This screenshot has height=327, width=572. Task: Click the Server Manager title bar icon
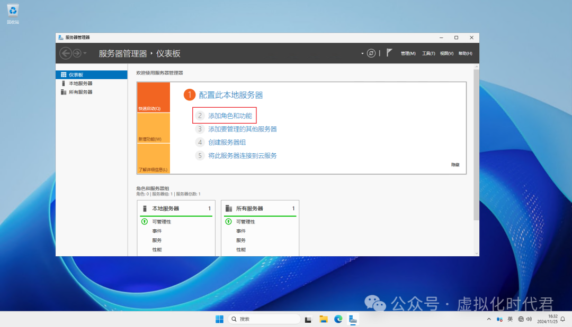pos(61,38)
